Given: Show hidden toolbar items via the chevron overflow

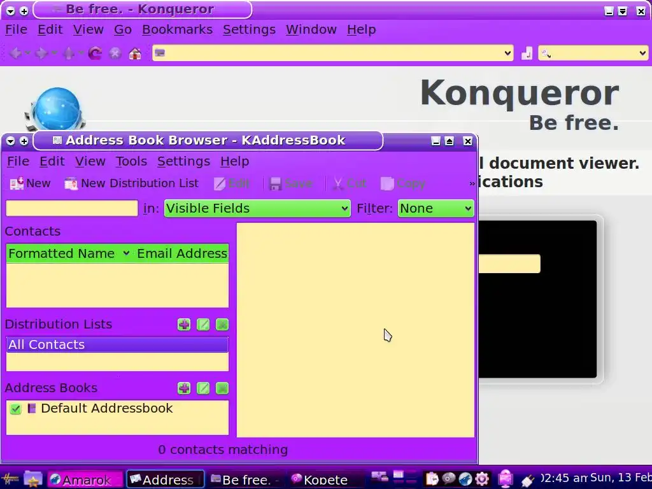Looking at the screenshot, I should [x=472, y=184].
